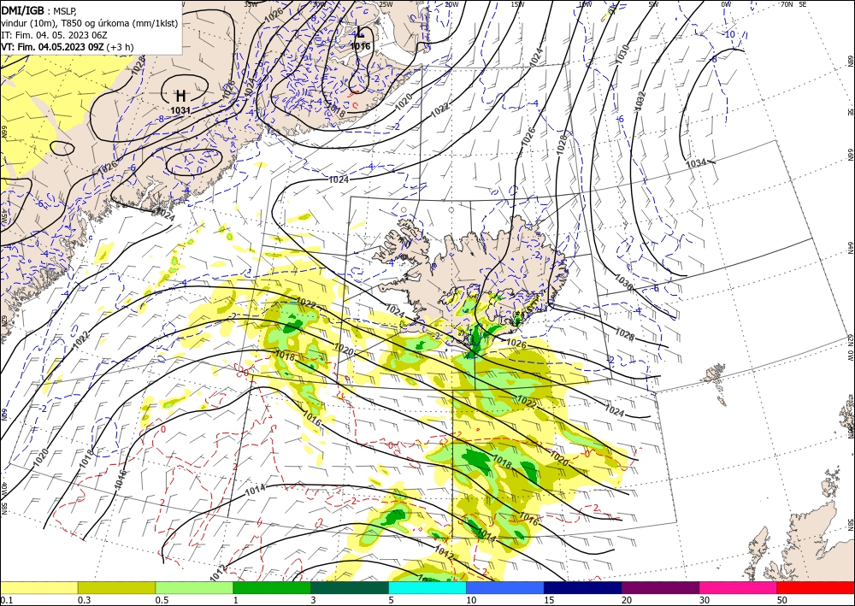Viewport: 855px width, 606px height.
Task: Click the olive 0.3–0.5 legend swatch
Action: point(116,587)
